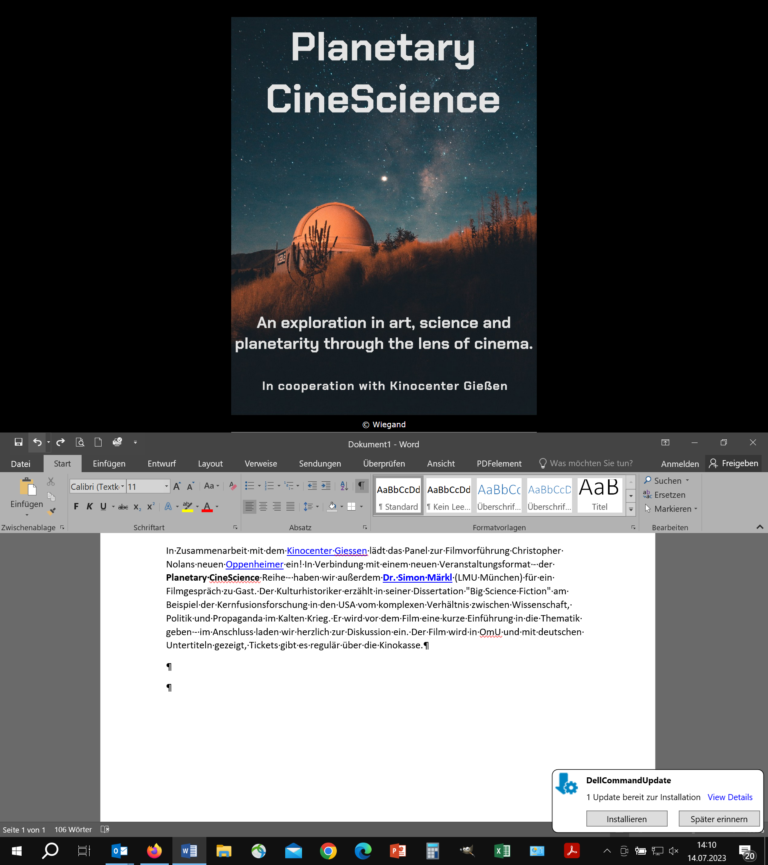
Task: Click the Cut scissors icon
Action: [x=51, y=482]
